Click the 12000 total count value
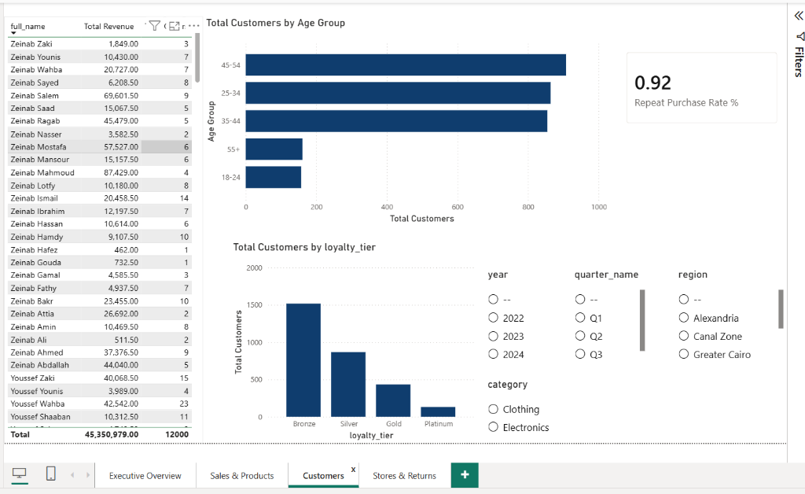The image size is (805, 494). pos(177,434)
